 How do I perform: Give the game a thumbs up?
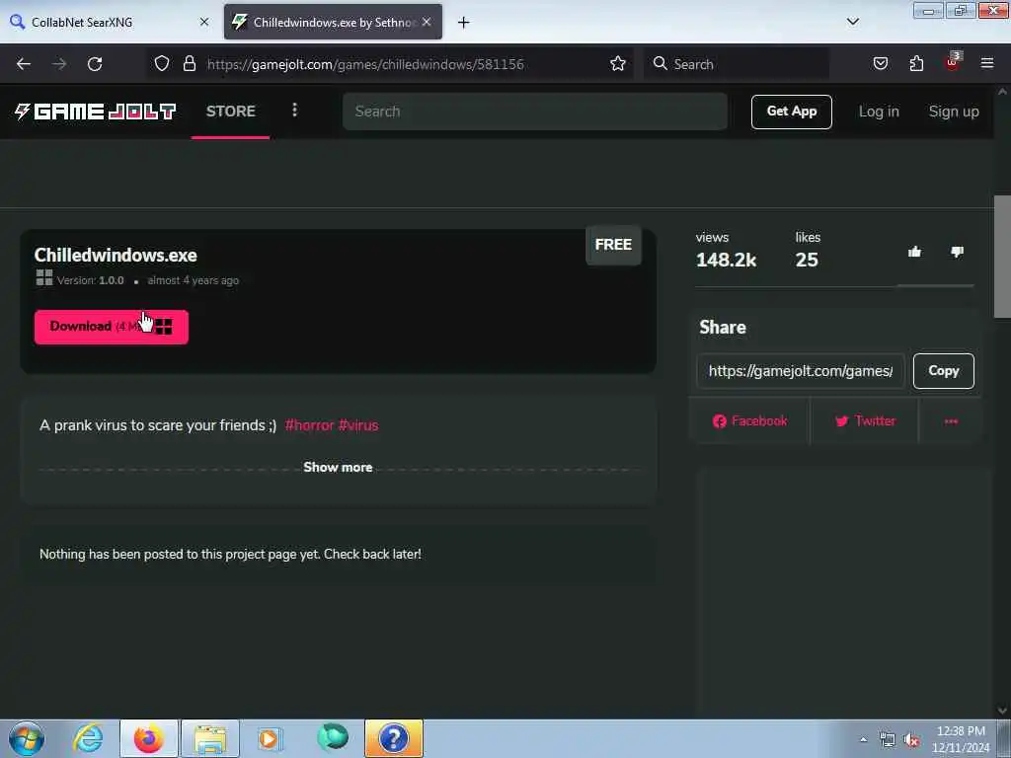coord(914,252)
